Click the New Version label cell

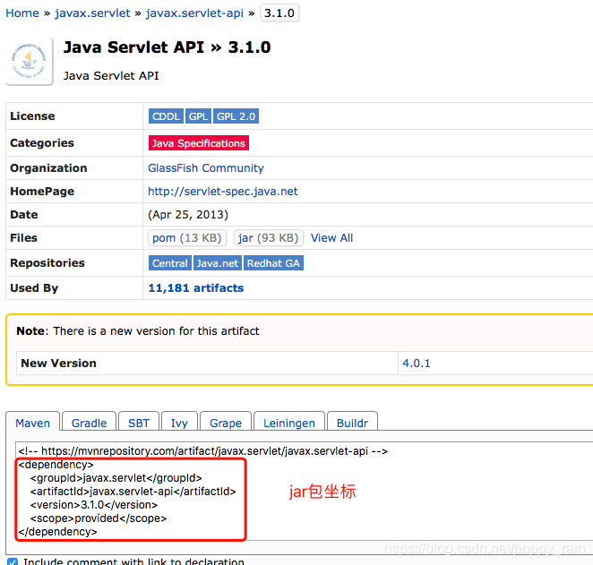pyautogui.click(x=207, y=364)
